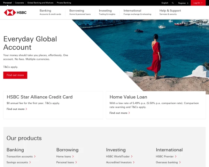The width and height of the screenshot is (209, 167).
Task: Click Home Value Loan heading
Action: click(128, 97)
